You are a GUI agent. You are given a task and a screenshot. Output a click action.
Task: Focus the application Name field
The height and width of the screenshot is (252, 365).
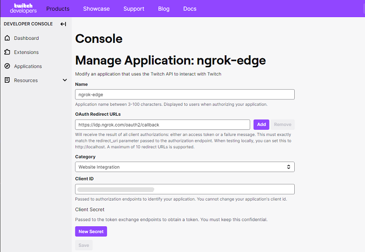(x=185, y=95)
